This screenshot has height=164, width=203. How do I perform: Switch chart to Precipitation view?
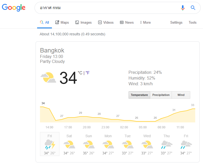(161, 95)
